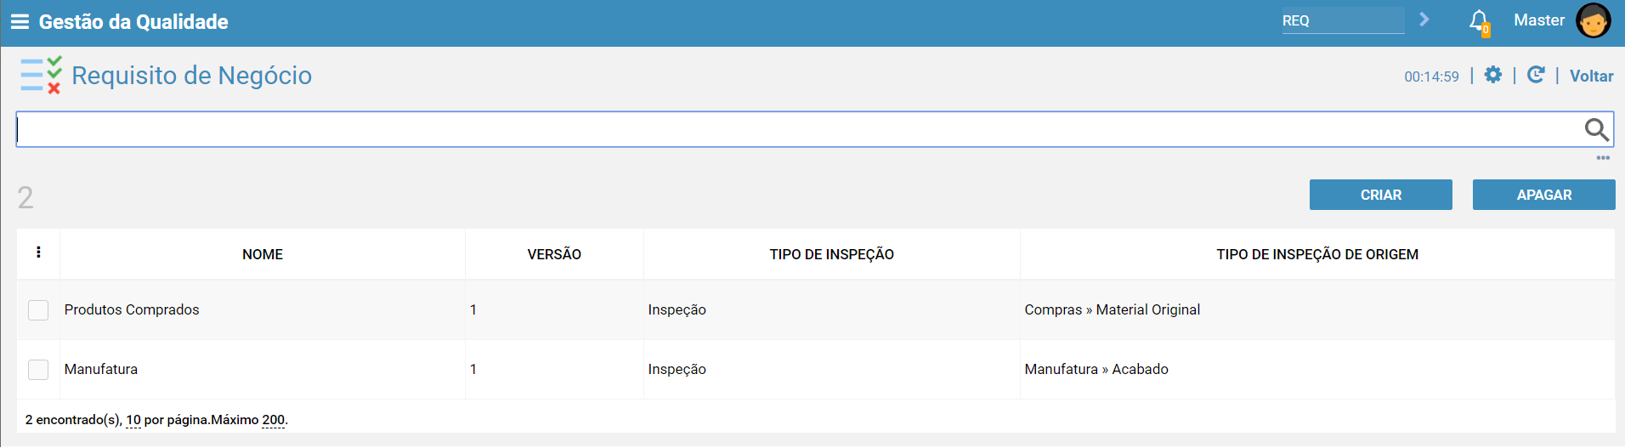
Task: Click the Requisito de Negócio heading
Action: click(192, 76)
